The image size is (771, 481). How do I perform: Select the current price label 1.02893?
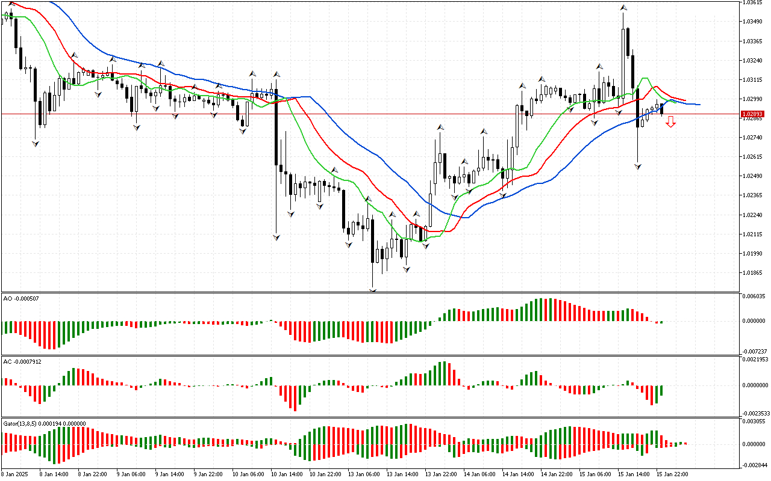pyautogui.click(x=753, y=114)
